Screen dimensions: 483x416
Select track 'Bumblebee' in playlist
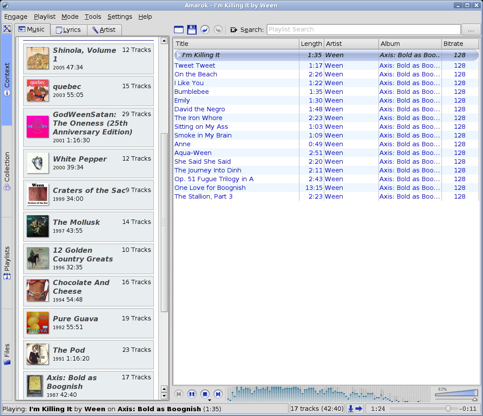click(326, 92)
